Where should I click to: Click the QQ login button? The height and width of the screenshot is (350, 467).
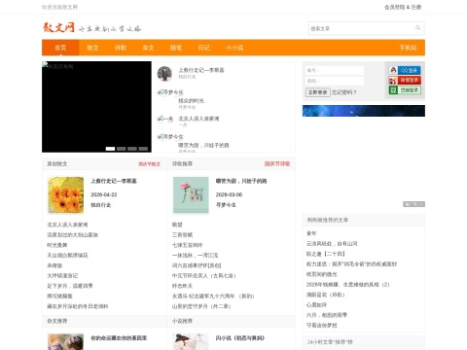coord(405,70)
